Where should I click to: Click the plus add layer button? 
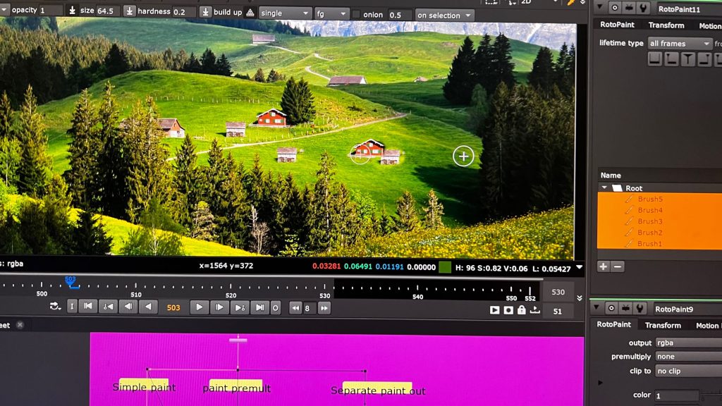coord(604,266)
